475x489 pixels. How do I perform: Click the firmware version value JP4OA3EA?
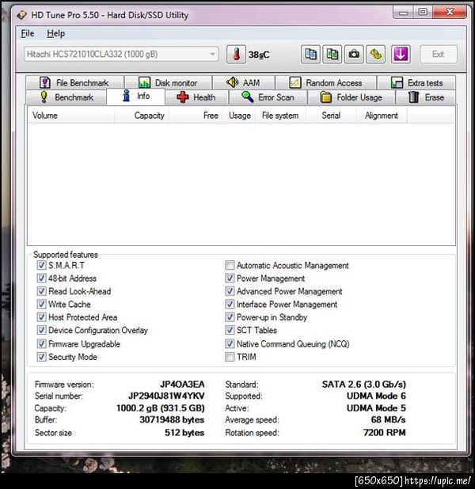click(182, 385)
